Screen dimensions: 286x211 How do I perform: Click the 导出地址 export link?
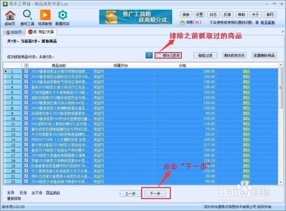pyautogui.click(x=53, y=193)
